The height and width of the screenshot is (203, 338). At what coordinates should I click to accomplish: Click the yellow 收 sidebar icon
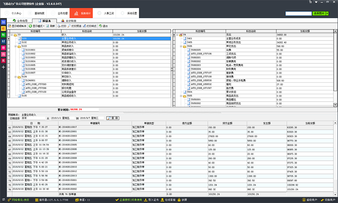click(3, 28)
